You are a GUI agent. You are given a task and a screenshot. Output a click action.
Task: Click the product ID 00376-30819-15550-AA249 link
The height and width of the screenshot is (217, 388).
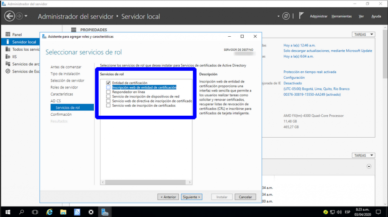[x=312, y=95]
